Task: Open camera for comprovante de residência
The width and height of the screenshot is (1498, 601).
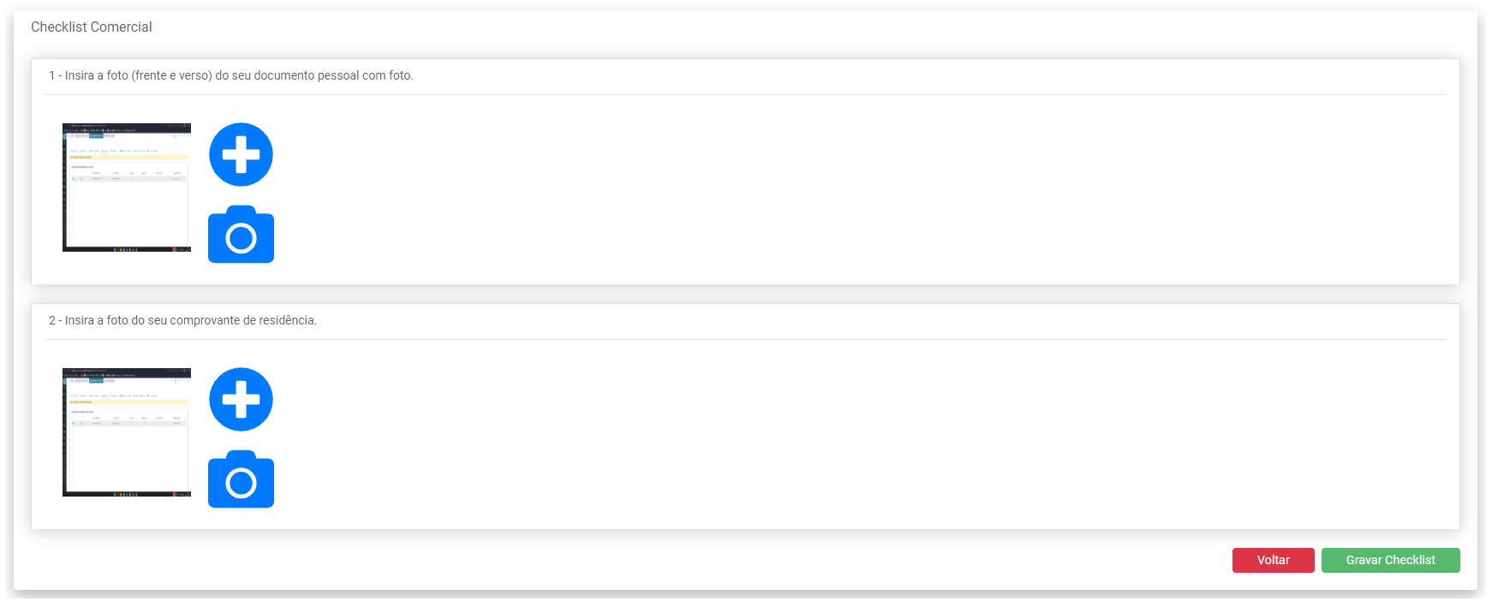Action: click(x=241, y=479)
